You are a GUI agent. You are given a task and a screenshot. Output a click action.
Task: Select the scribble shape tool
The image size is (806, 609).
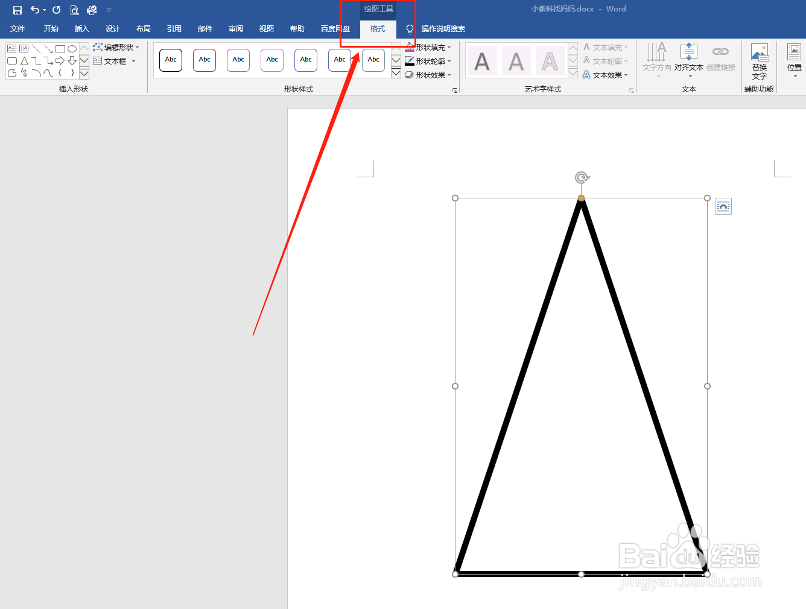24,73
